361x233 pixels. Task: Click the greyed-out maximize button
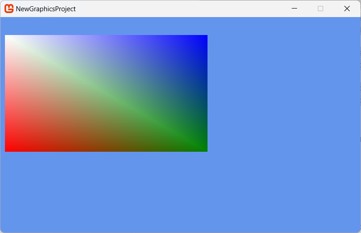pyautogui.click(x=320, y=9)
